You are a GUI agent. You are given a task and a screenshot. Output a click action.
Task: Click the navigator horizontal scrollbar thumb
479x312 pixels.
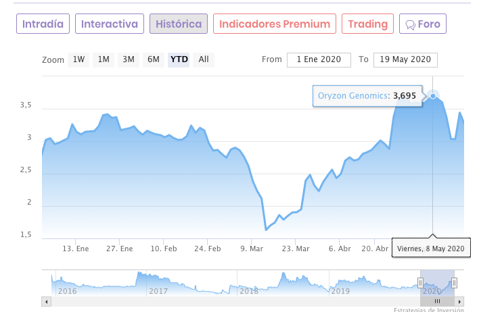pyautogui.click(x=437, y=301)
